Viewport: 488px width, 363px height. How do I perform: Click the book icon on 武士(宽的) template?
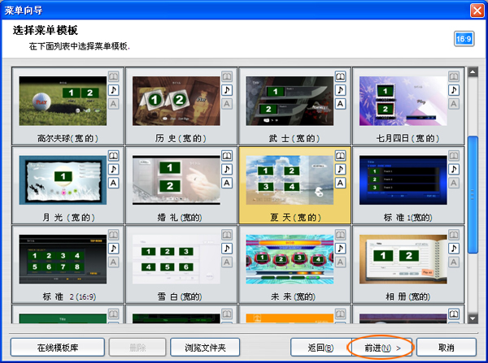[x=341, y=76]
